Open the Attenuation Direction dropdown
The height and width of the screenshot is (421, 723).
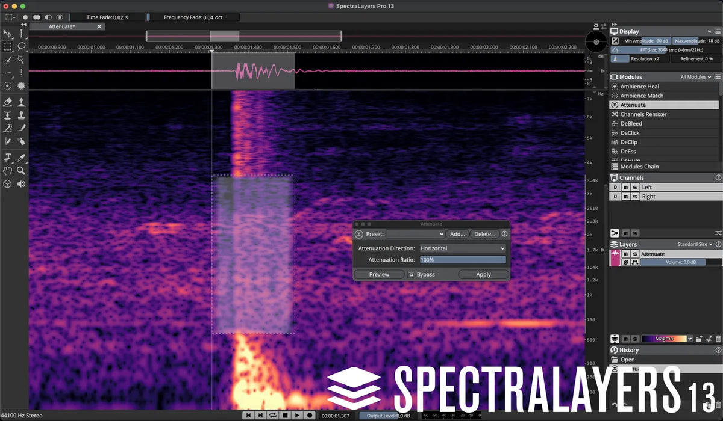(463, 248)
